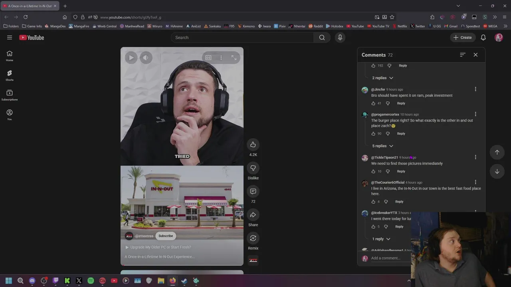Open Reddit bookmark
The height and width of the screenshot is (287, 511).
pyautogui.click(x=315, y=26)
